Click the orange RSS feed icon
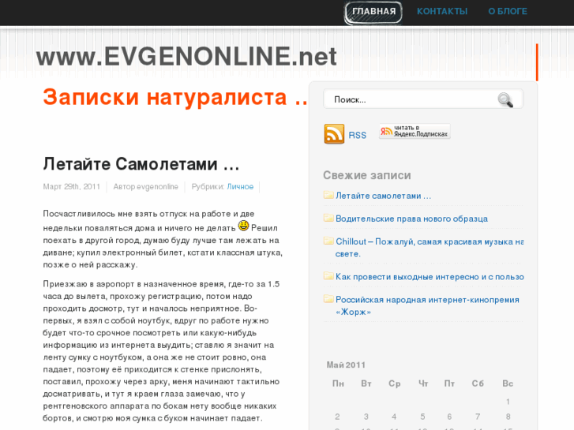This screenshot has height=430, width=574. click(334, 133)
